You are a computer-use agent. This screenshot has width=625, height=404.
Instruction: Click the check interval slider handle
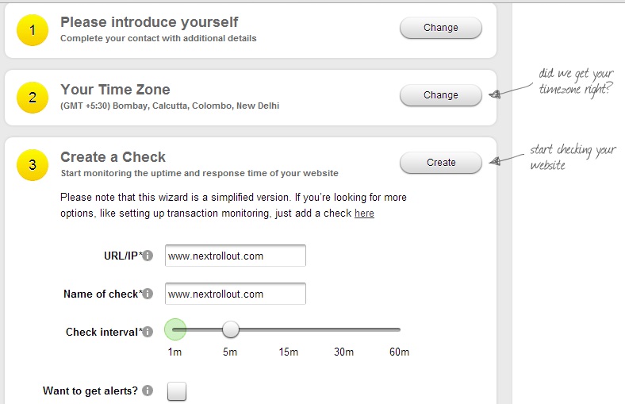[231, 329]
